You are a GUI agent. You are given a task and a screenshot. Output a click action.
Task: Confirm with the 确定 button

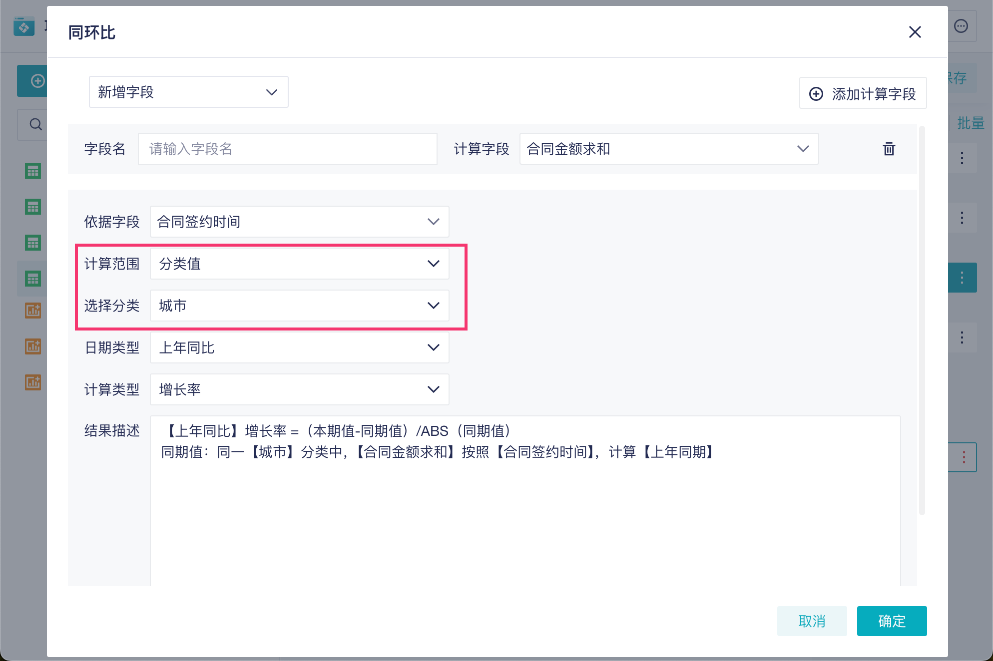click(x=892, y=621)
